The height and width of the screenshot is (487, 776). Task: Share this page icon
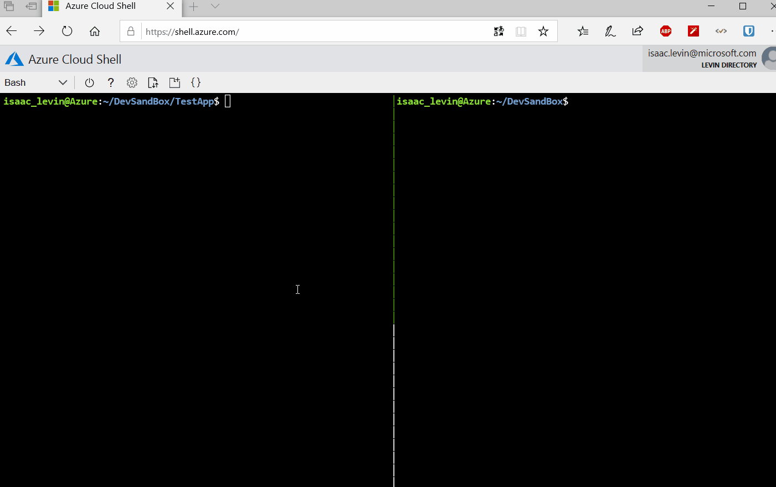coord(638,31)
